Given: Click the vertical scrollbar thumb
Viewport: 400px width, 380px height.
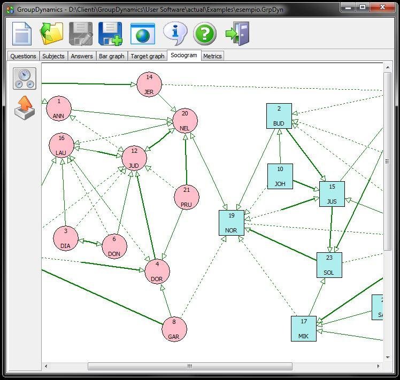Looking at the screenshot, I should click(x=388, y=161).
